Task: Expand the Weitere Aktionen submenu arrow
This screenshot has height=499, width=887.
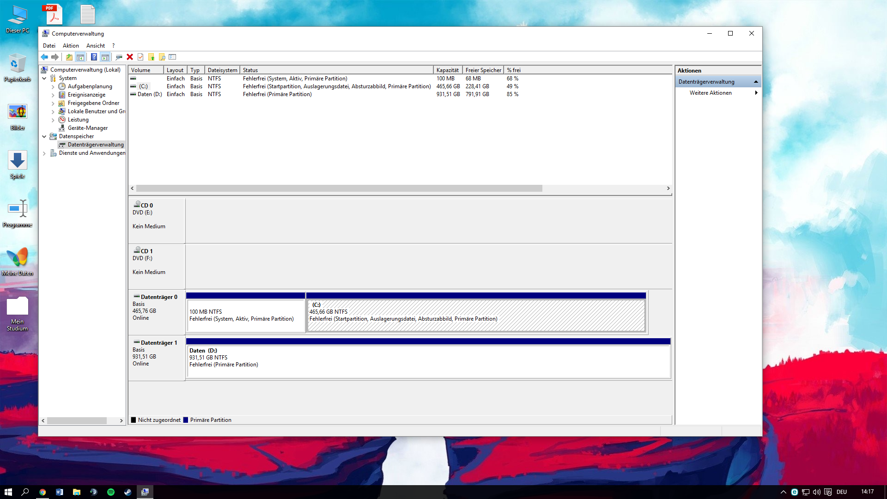Action: pos(756,93)
